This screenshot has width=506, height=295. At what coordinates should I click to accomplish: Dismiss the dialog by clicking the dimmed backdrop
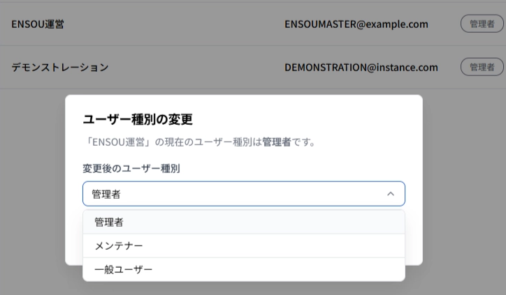(x=32, y=193)
